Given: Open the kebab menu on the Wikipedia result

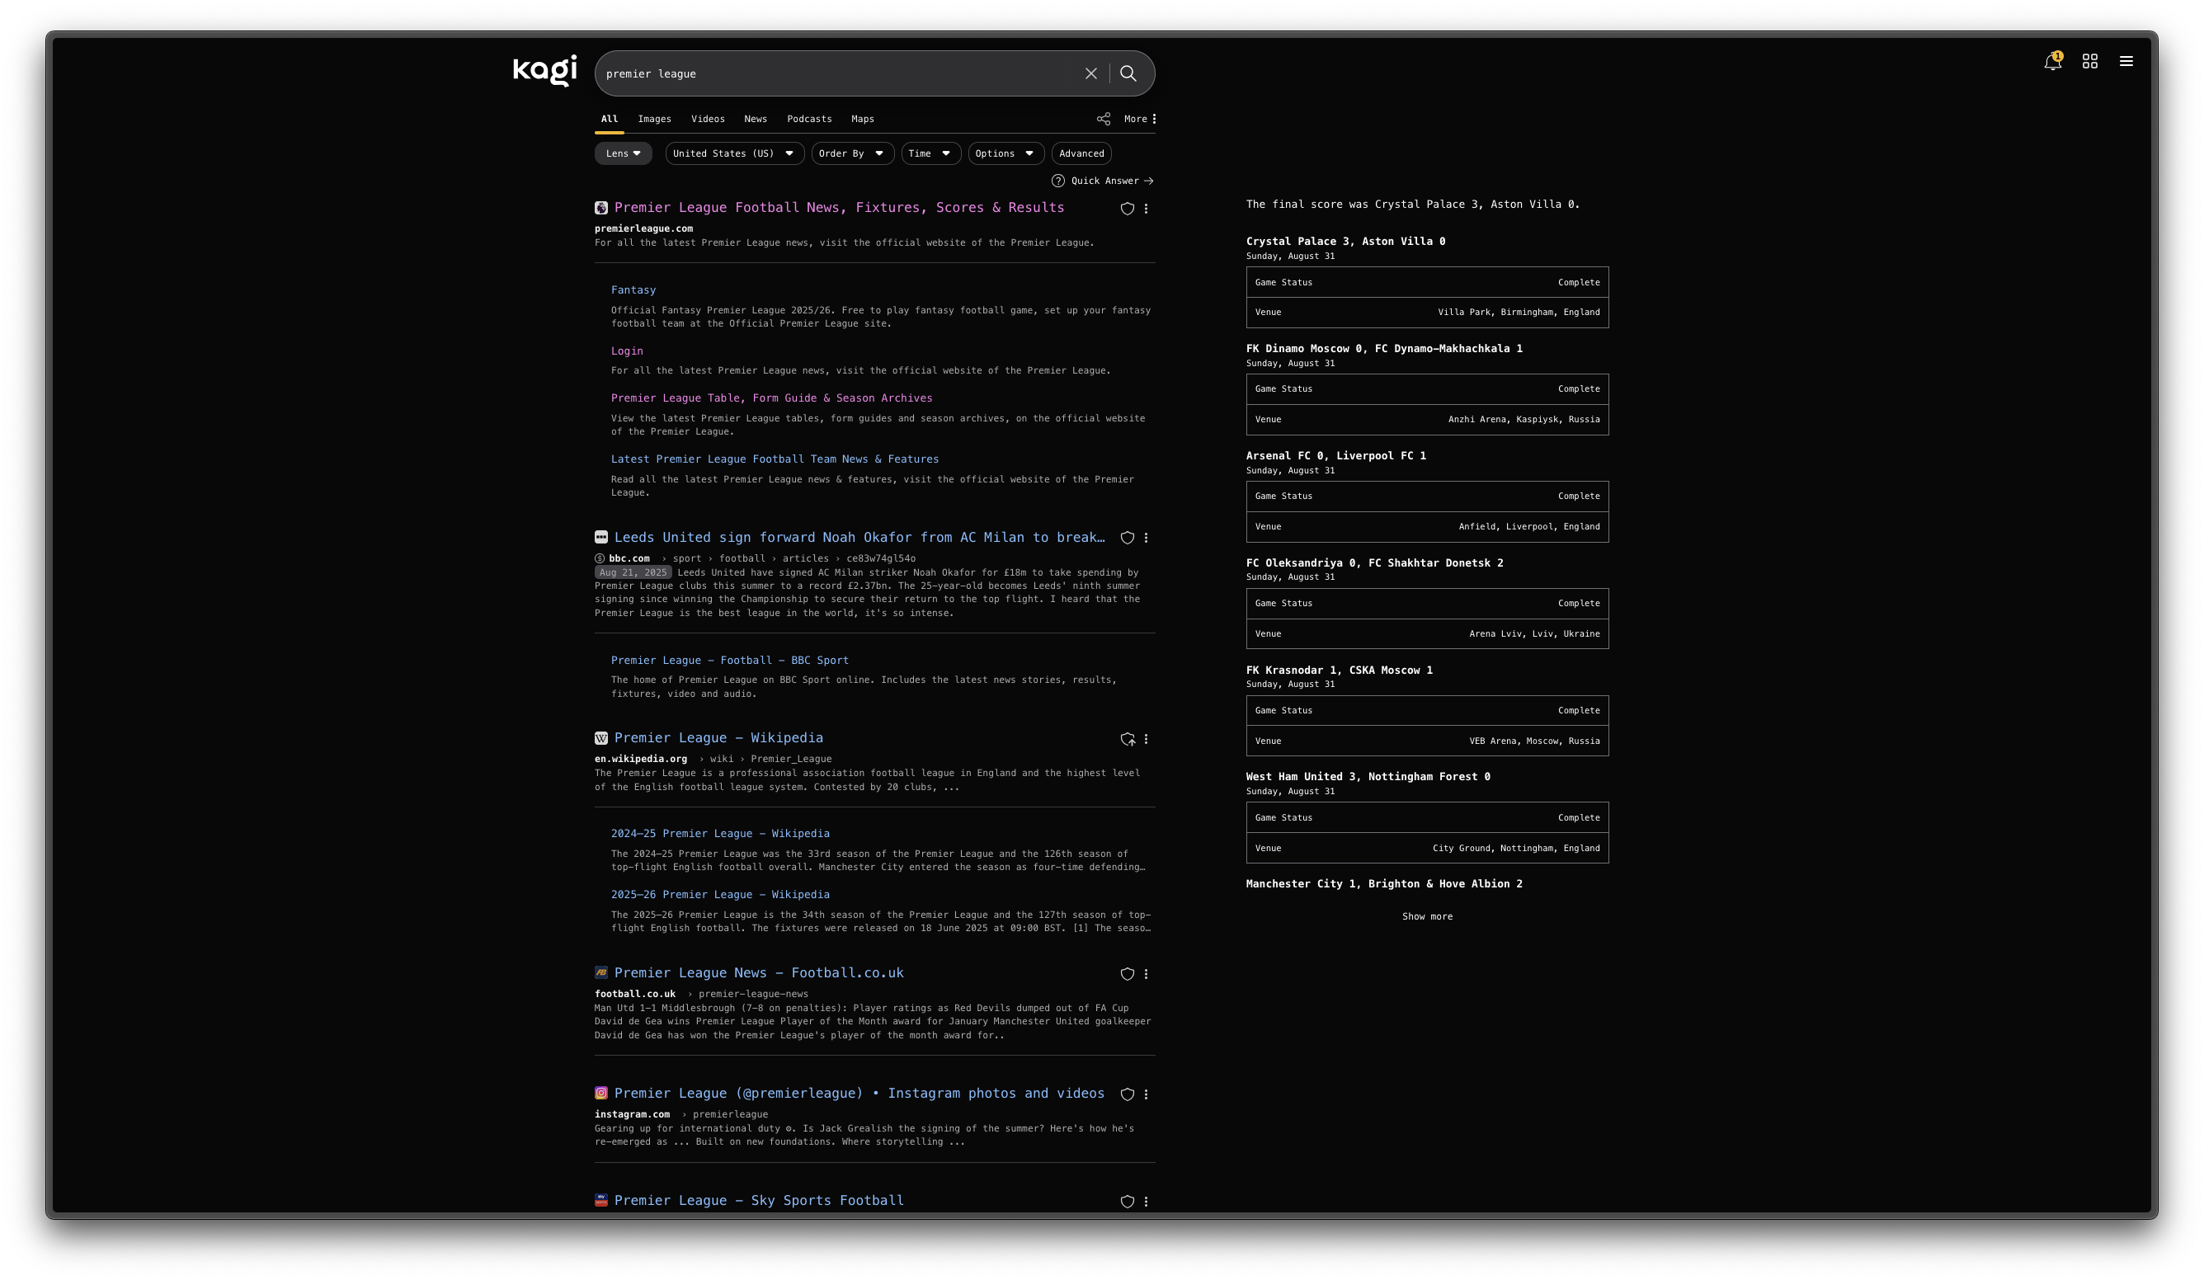Looking at the screenshot, I should click(1147, 740).
